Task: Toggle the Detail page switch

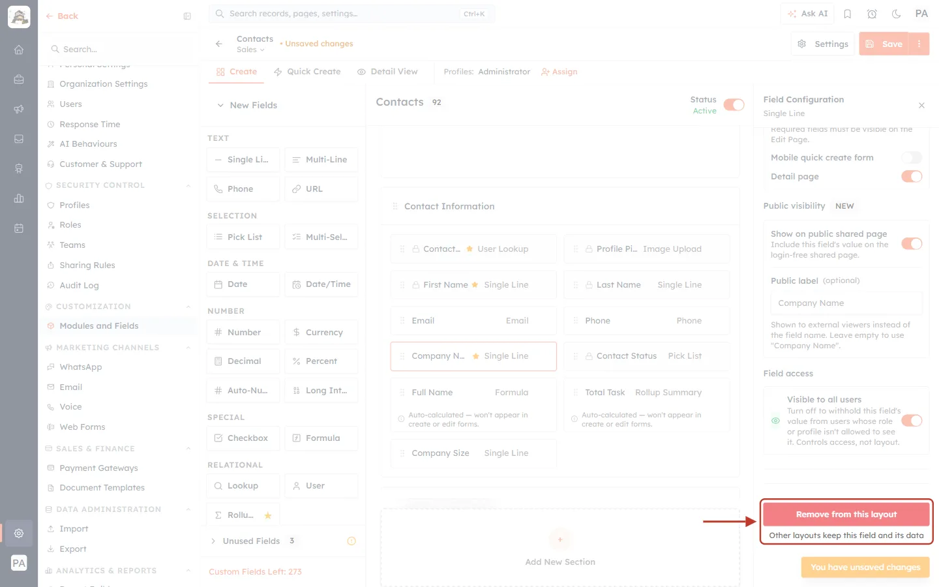Action: 912,176
